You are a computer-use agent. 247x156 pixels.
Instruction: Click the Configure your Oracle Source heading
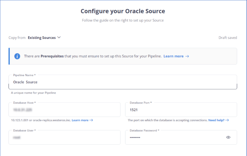point(123,11)
